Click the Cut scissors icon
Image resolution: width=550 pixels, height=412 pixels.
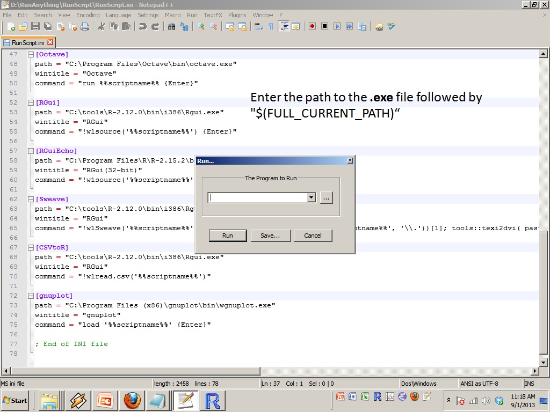tap(102, 27)
